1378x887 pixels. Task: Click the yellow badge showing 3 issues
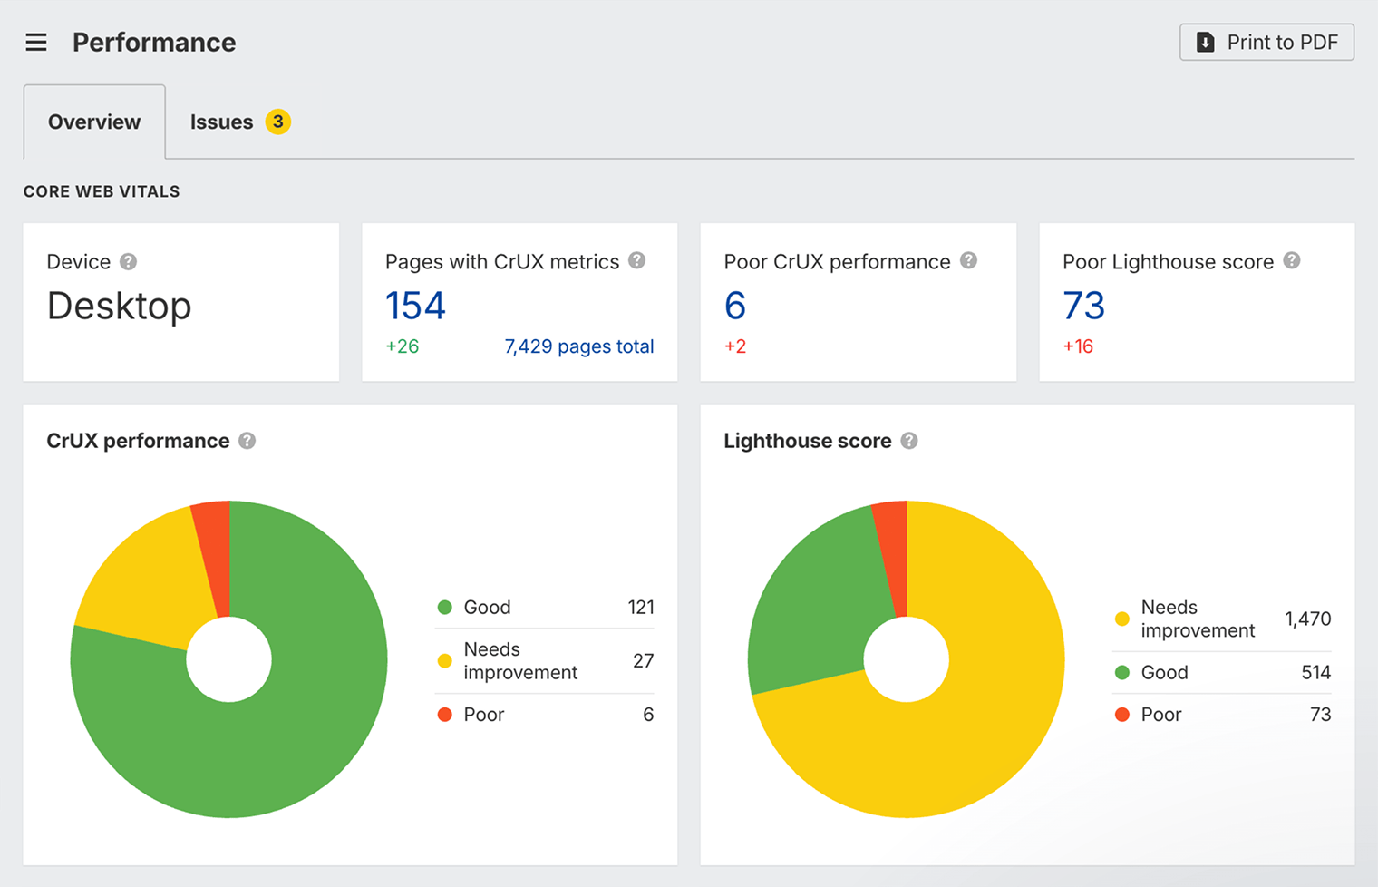pos(278,122)
